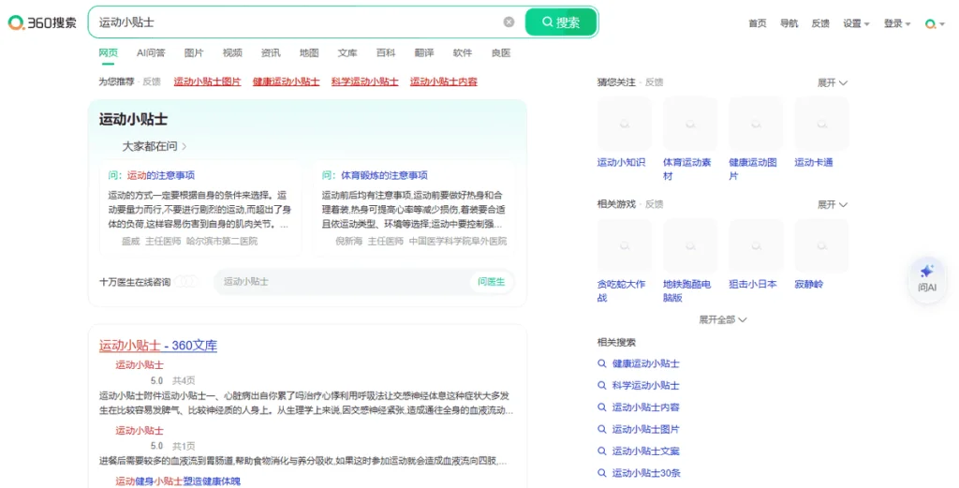Viewport: 959px width, 488px height.
Task: Open 运动健身小贴士塑造健康体魄 document
Action: [178, 481]
